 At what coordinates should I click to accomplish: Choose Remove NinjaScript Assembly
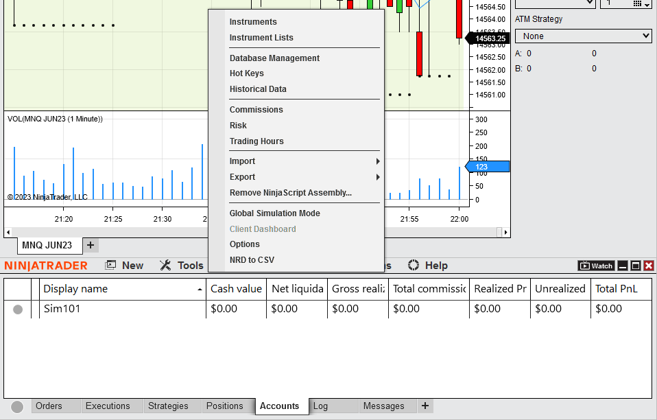click(290, 193)
